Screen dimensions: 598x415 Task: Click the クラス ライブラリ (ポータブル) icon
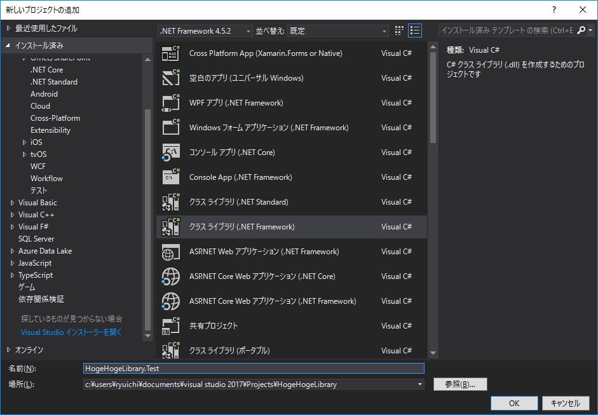[170, 350]
